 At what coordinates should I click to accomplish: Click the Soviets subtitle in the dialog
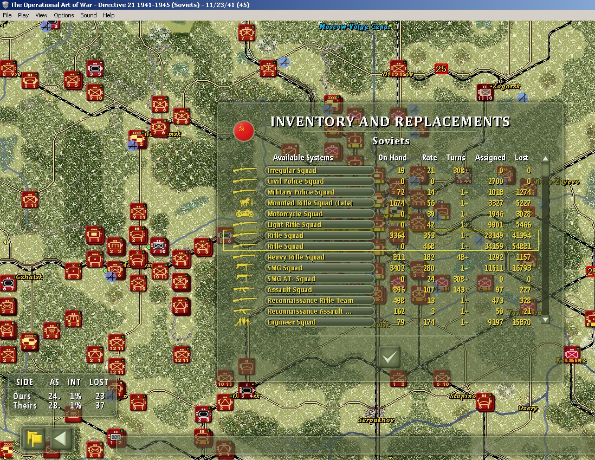391,141
